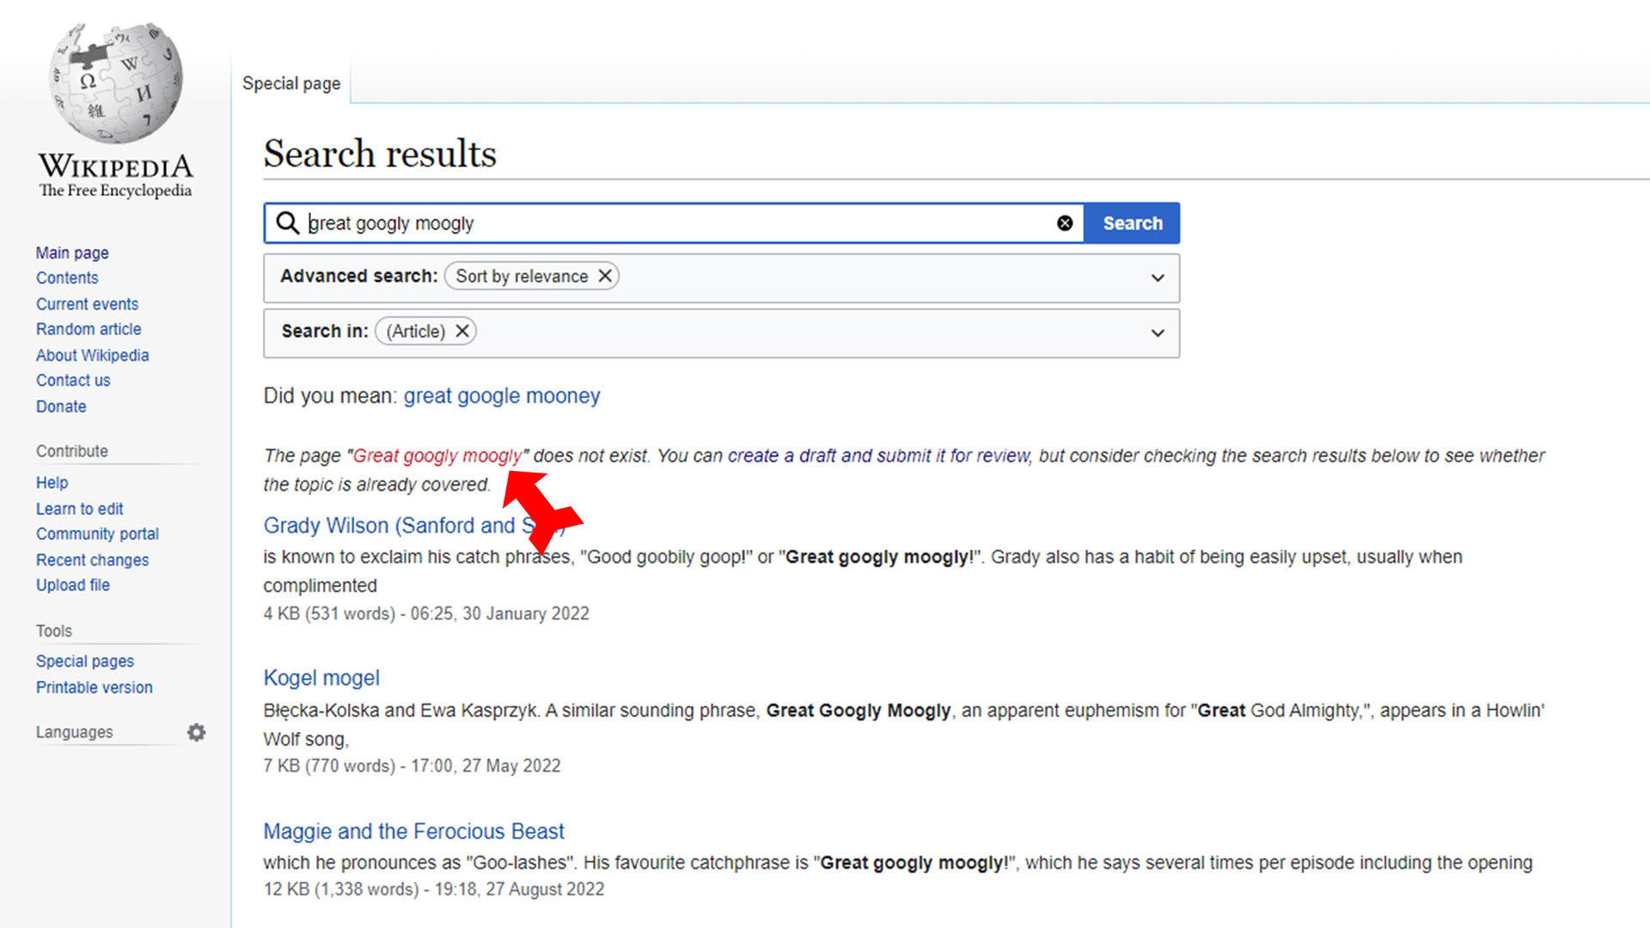Click the Main page menu item
This screenshot has width=1650, height=928.
click(71, 252)
